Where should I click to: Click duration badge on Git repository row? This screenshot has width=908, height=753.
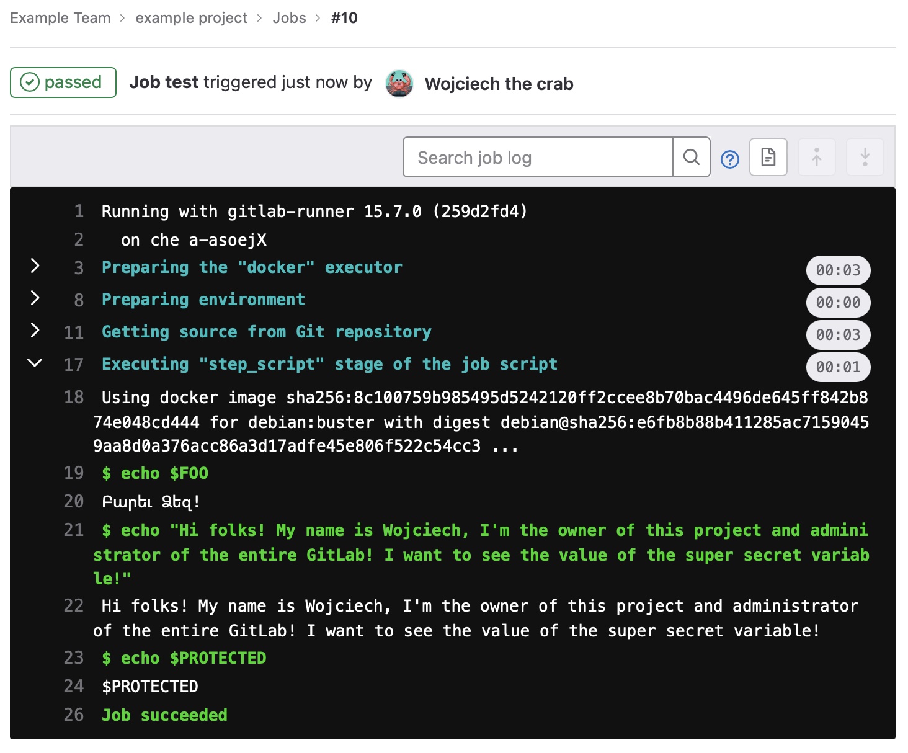click(x=839, y=335)
